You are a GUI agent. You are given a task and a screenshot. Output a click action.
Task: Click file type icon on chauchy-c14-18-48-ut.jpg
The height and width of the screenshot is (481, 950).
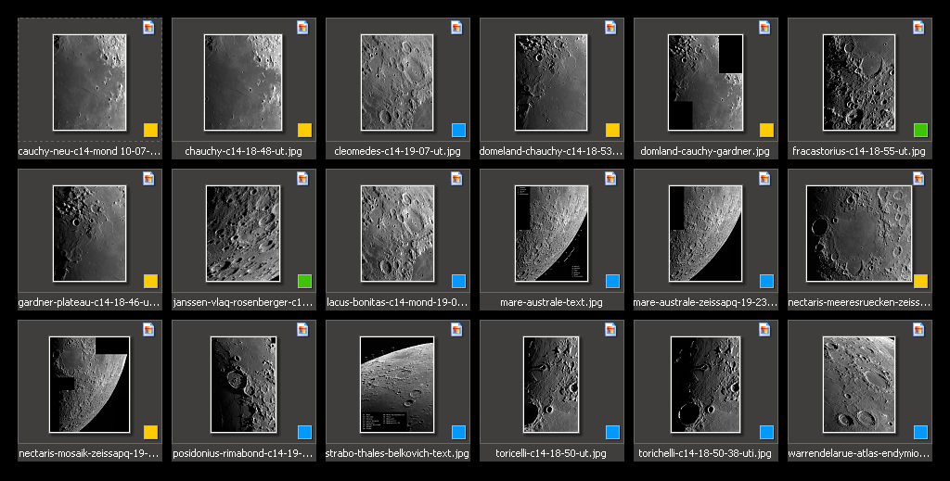click(x=302, y=27)
